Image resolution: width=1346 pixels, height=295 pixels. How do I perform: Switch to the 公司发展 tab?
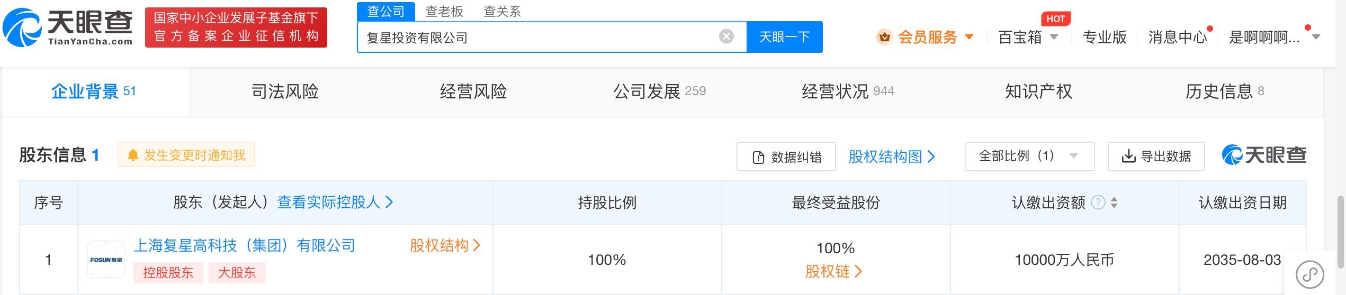coord(659,91)
